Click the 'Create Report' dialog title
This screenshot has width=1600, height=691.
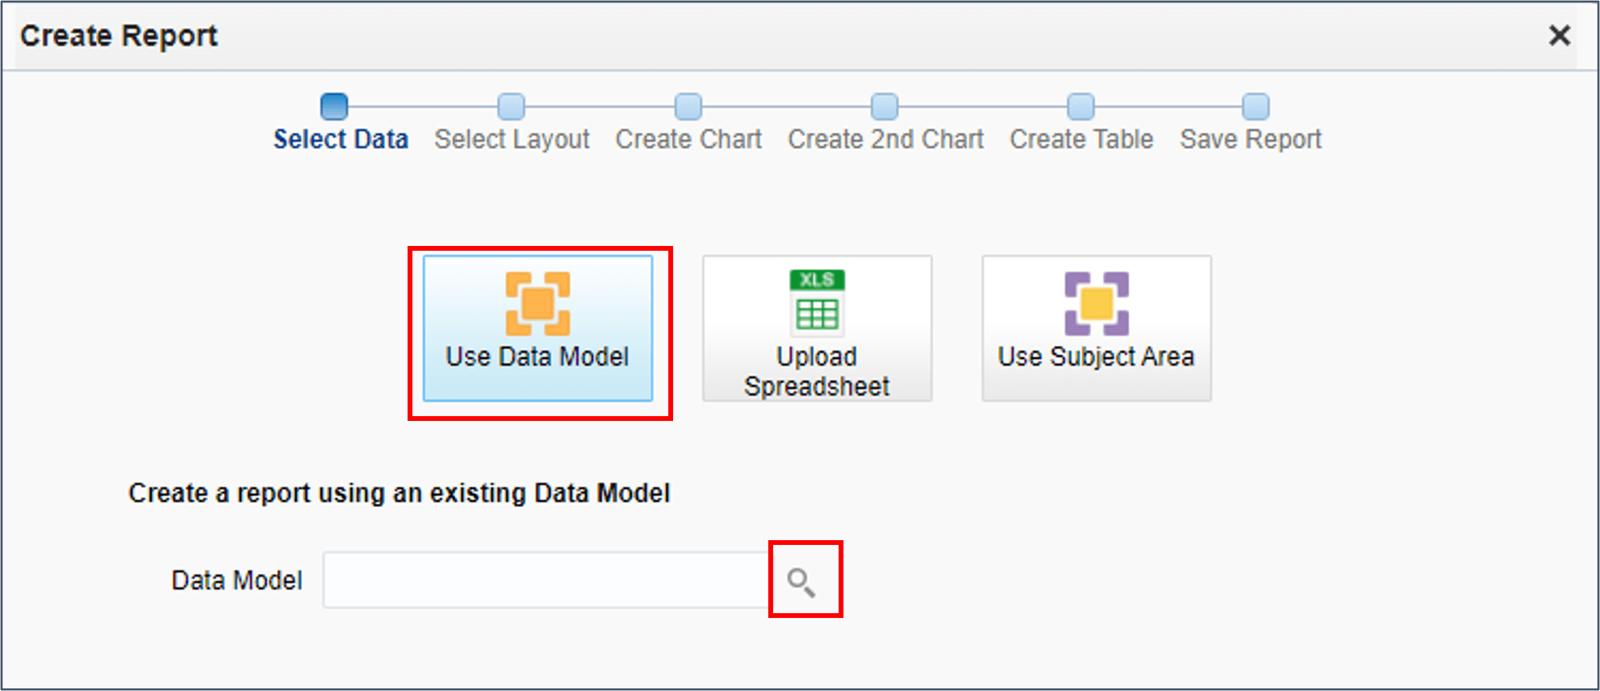pos(119,36)
